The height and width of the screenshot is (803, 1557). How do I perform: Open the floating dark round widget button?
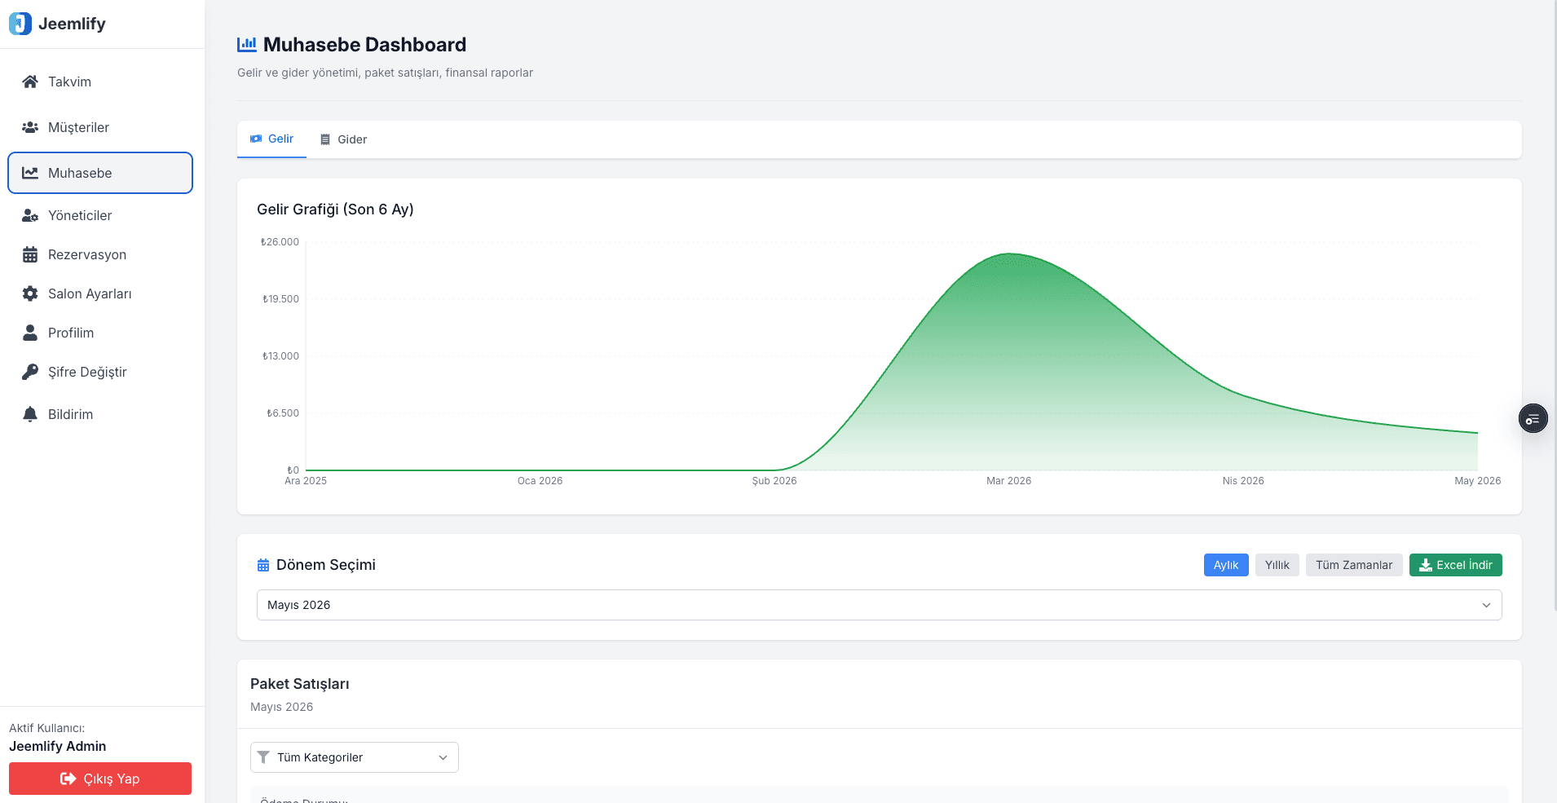tap(1533, 419)
